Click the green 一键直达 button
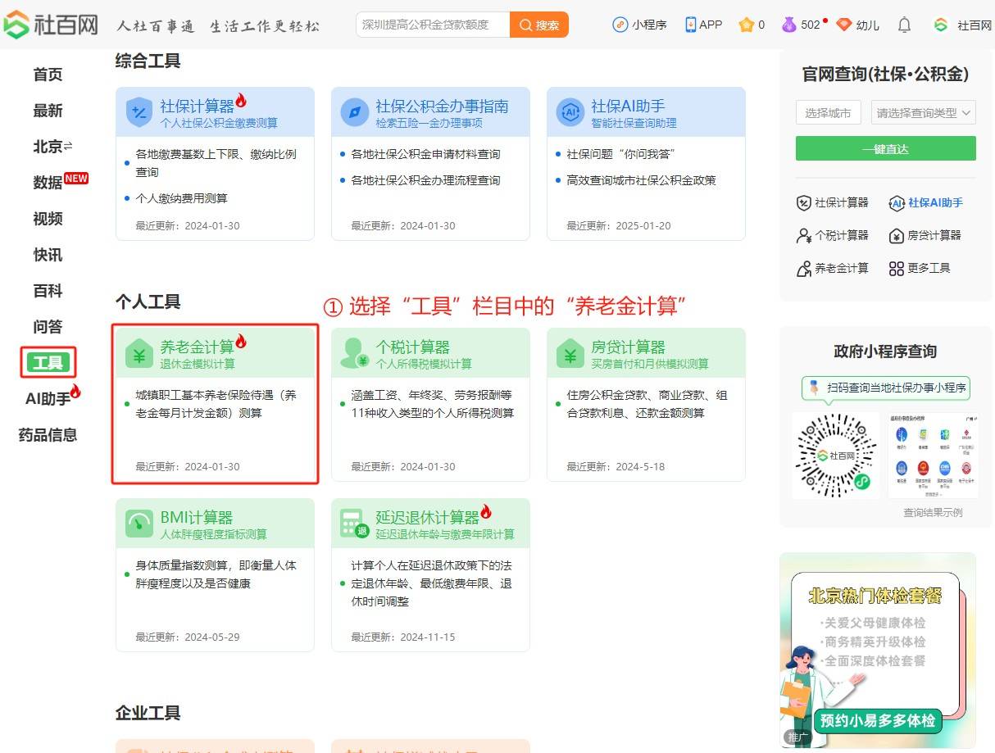This screenshot has width=995, height=753. (885, 149)
